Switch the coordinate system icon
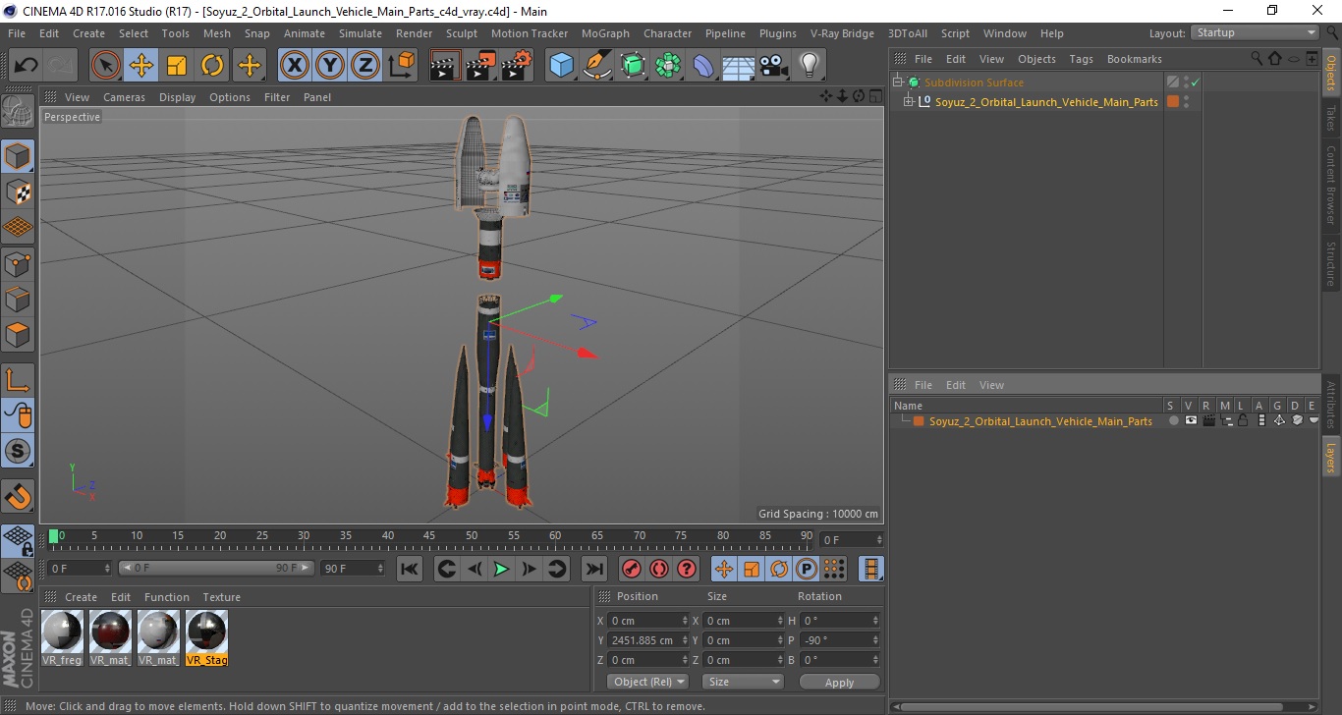Image resolution: width=1342 pixels, height=715 pixels. point(401,66)
